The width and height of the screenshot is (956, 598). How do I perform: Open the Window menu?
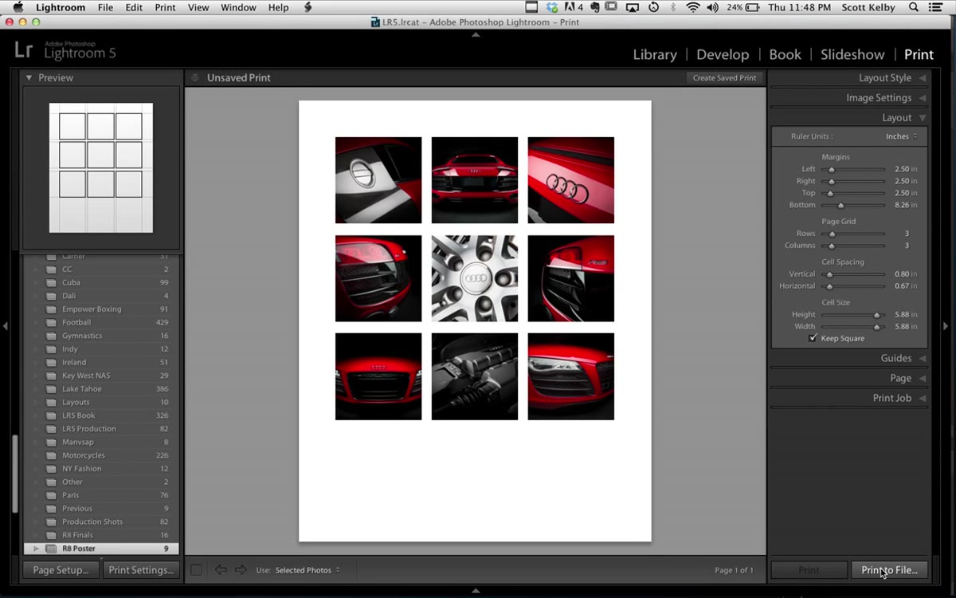coord(237,7)
